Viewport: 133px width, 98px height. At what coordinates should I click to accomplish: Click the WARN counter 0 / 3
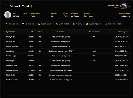(x=66, y=16)
